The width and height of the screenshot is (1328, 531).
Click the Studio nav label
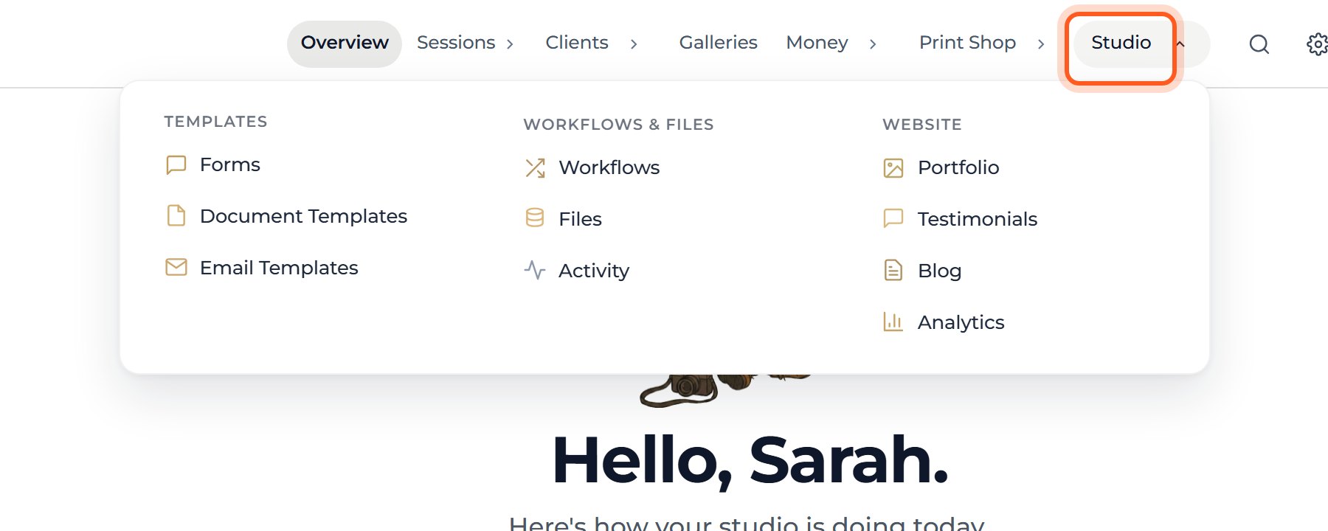1121,43
